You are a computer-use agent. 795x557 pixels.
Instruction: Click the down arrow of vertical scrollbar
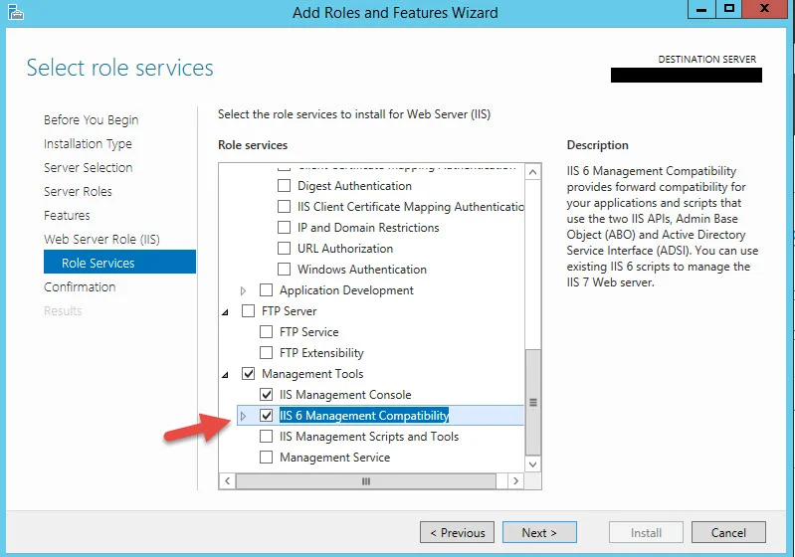[x=533, y=464]
